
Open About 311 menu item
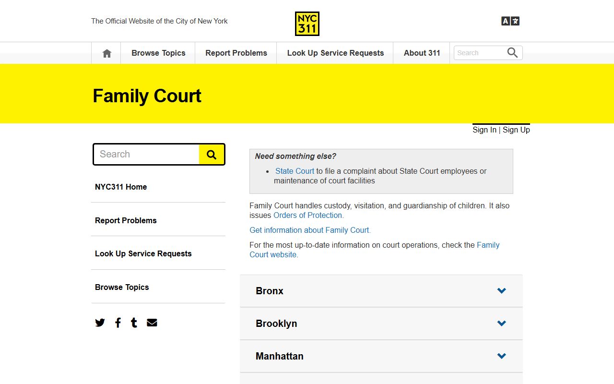[422, 53]
